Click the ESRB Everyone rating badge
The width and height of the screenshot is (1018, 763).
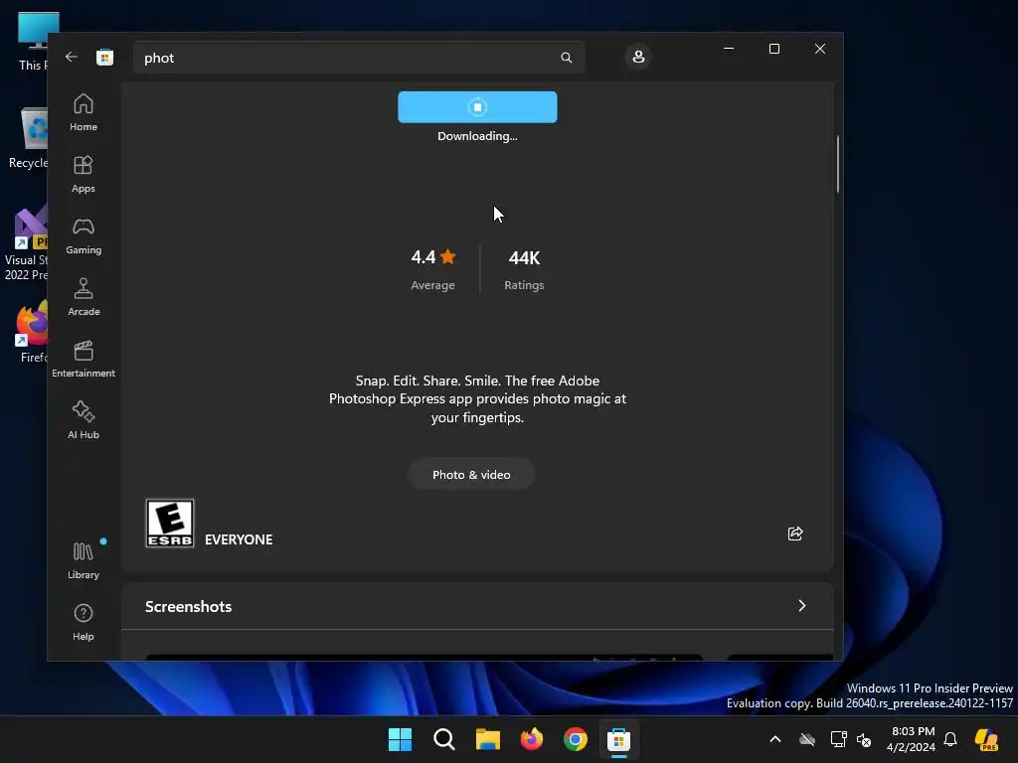pos(170,523)
